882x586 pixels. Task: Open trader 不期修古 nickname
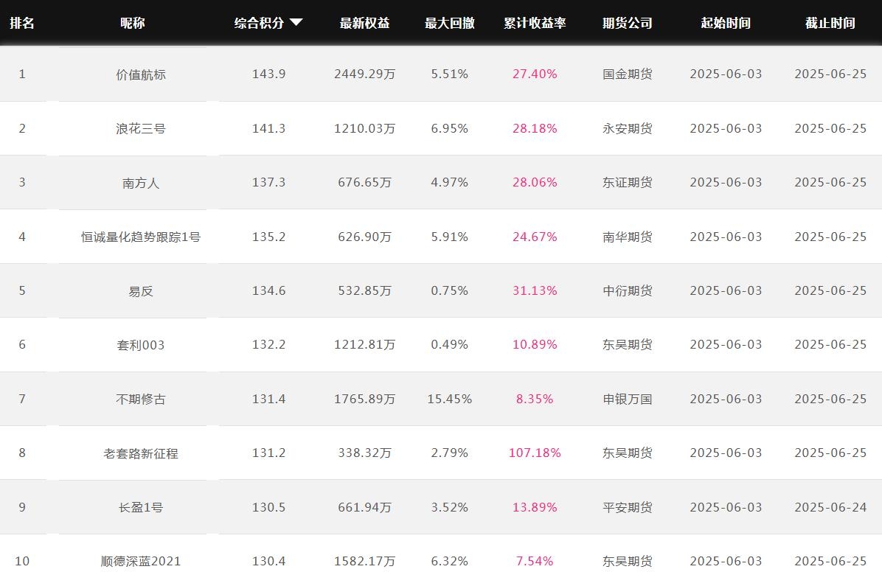[141, 400]
